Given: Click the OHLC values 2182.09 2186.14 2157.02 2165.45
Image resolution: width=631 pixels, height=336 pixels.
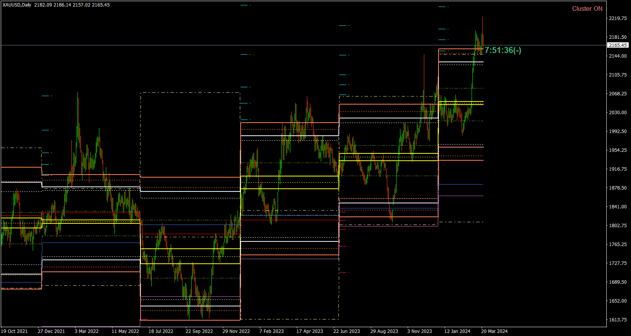Looking at the screenshot, I should click(x=72, y=5).
